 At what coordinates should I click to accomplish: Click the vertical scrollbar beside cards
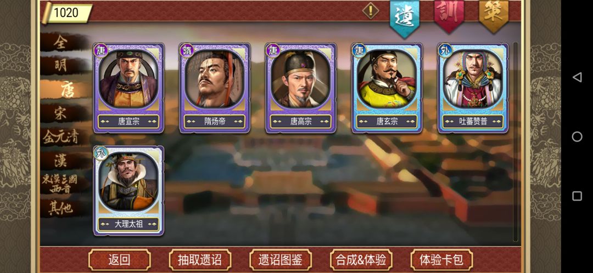click(x=515, y=141)
